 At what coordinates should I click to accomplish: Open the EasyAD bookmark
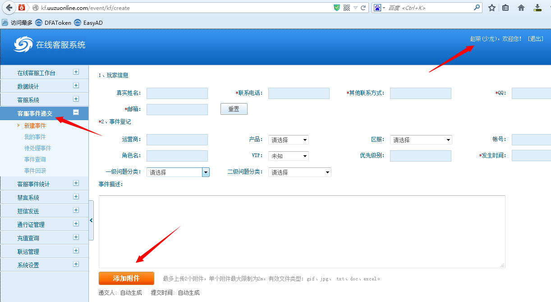88,23
